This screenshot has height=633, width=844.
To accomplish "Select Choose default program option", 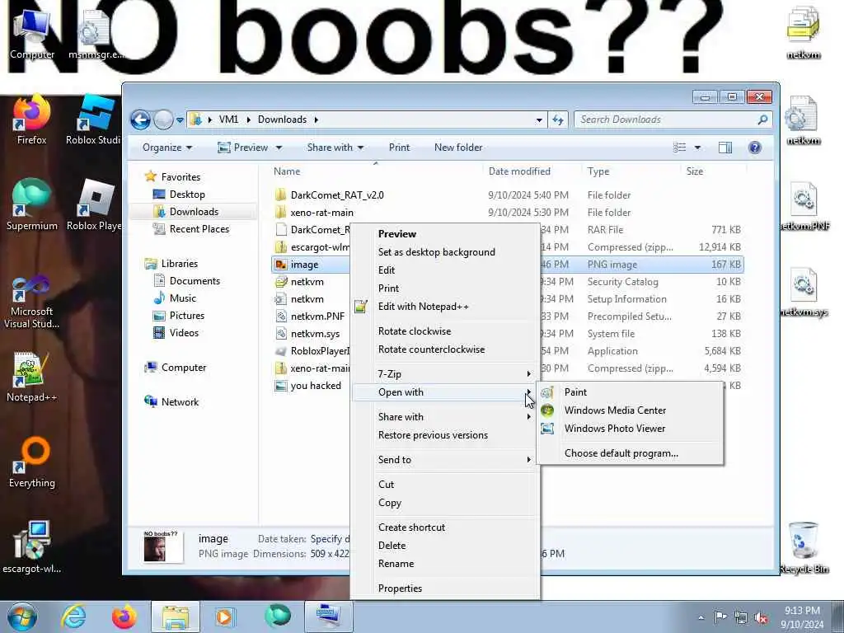I will coord(630,453).
